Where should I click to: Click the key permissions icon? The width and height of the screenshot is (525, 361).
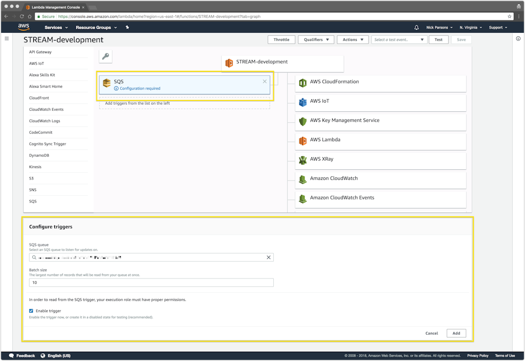(x=105, y=56)
